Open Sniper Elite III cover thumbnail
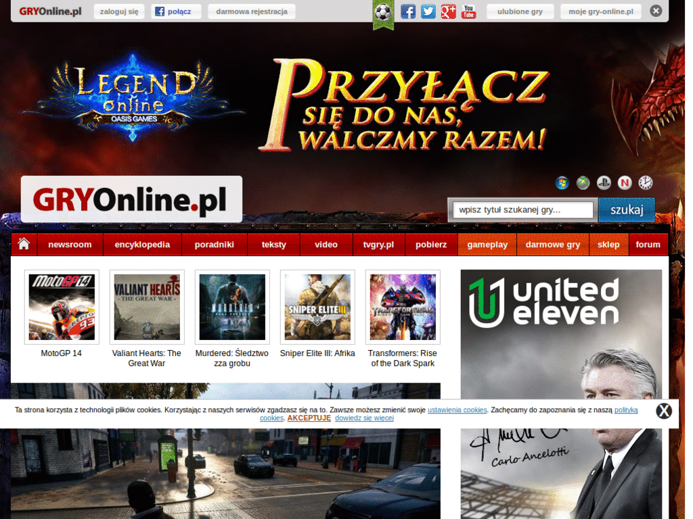This screenshot has width=693, height=519. pyautogui.click(x=318, y=307)
